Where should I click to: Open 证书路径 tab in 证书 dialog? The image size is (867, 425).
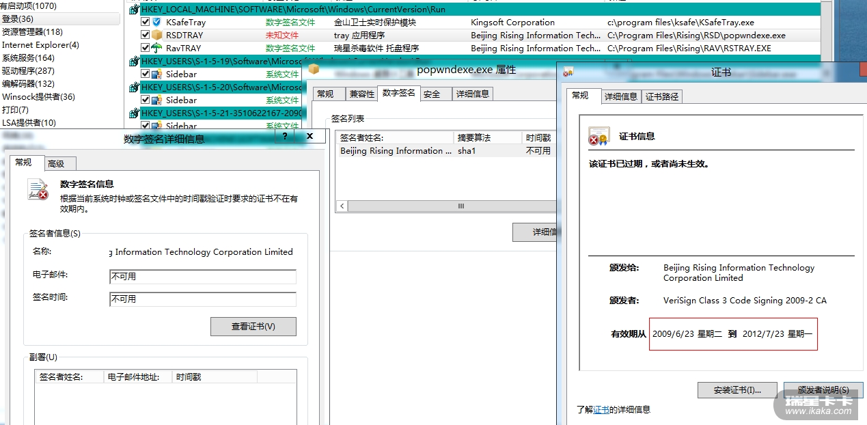(662, 97)
